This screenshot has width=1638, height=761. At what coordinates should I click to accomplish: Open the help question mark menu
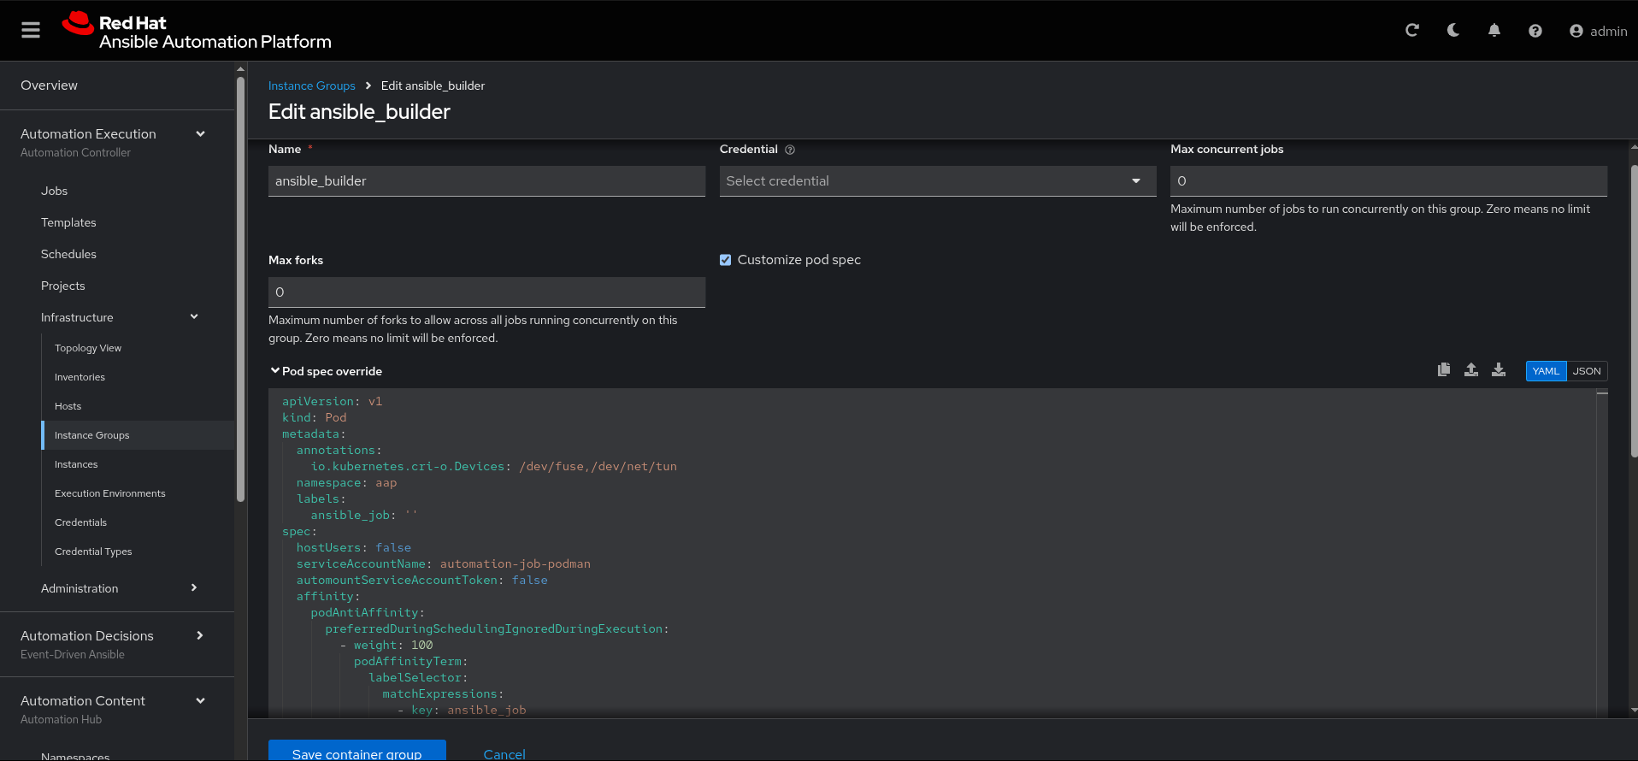point(1535,31)
